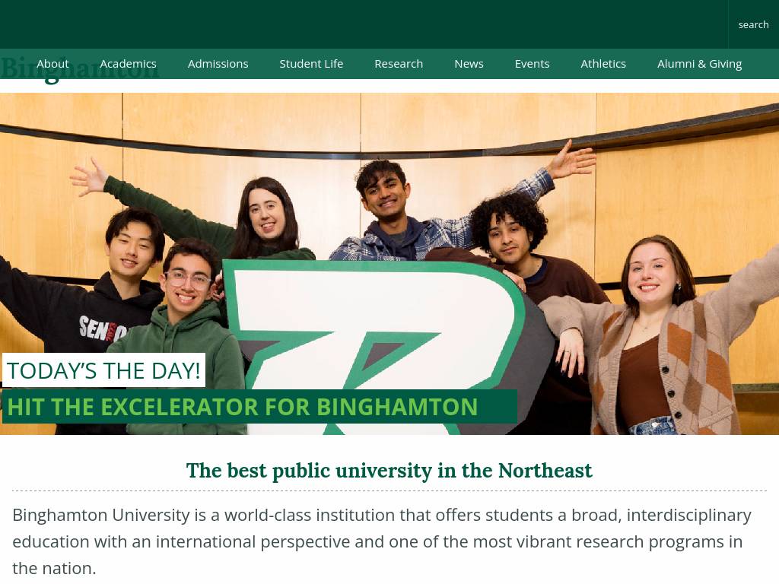Select the 'best public university in the Northeast' heading
Screen dimensions: 779x584
click(389, 470)
